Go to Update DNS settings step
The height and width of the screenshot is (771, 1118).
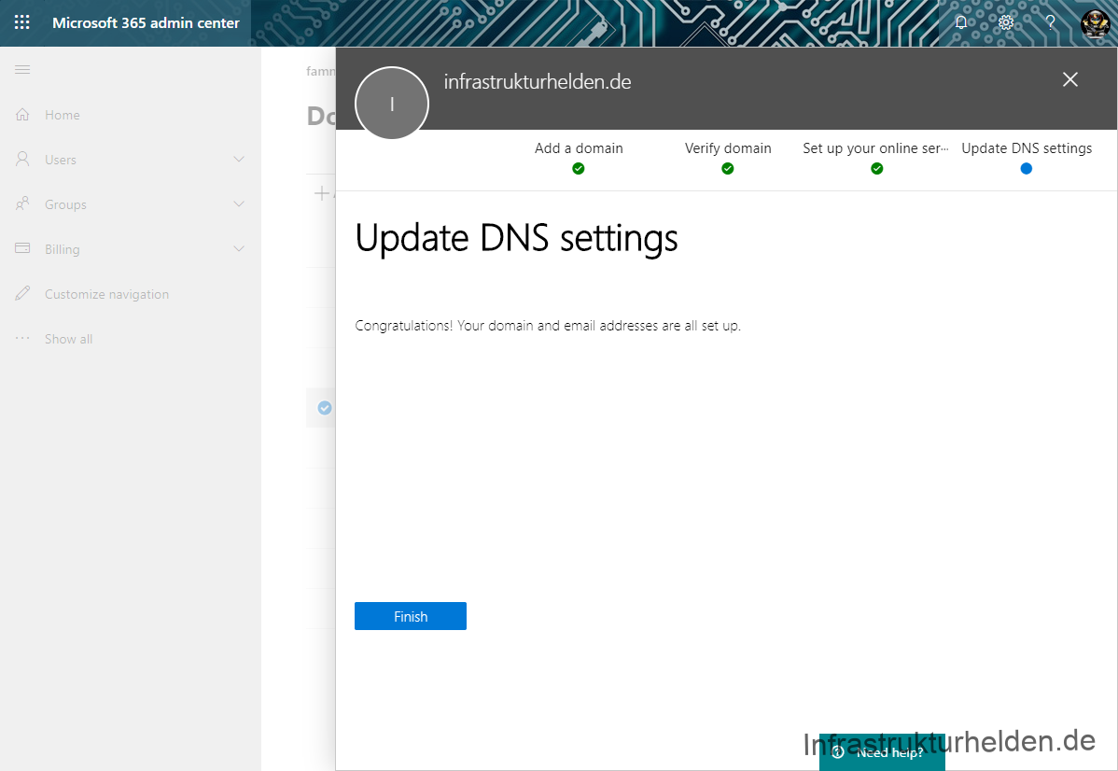click(1027, 148)
